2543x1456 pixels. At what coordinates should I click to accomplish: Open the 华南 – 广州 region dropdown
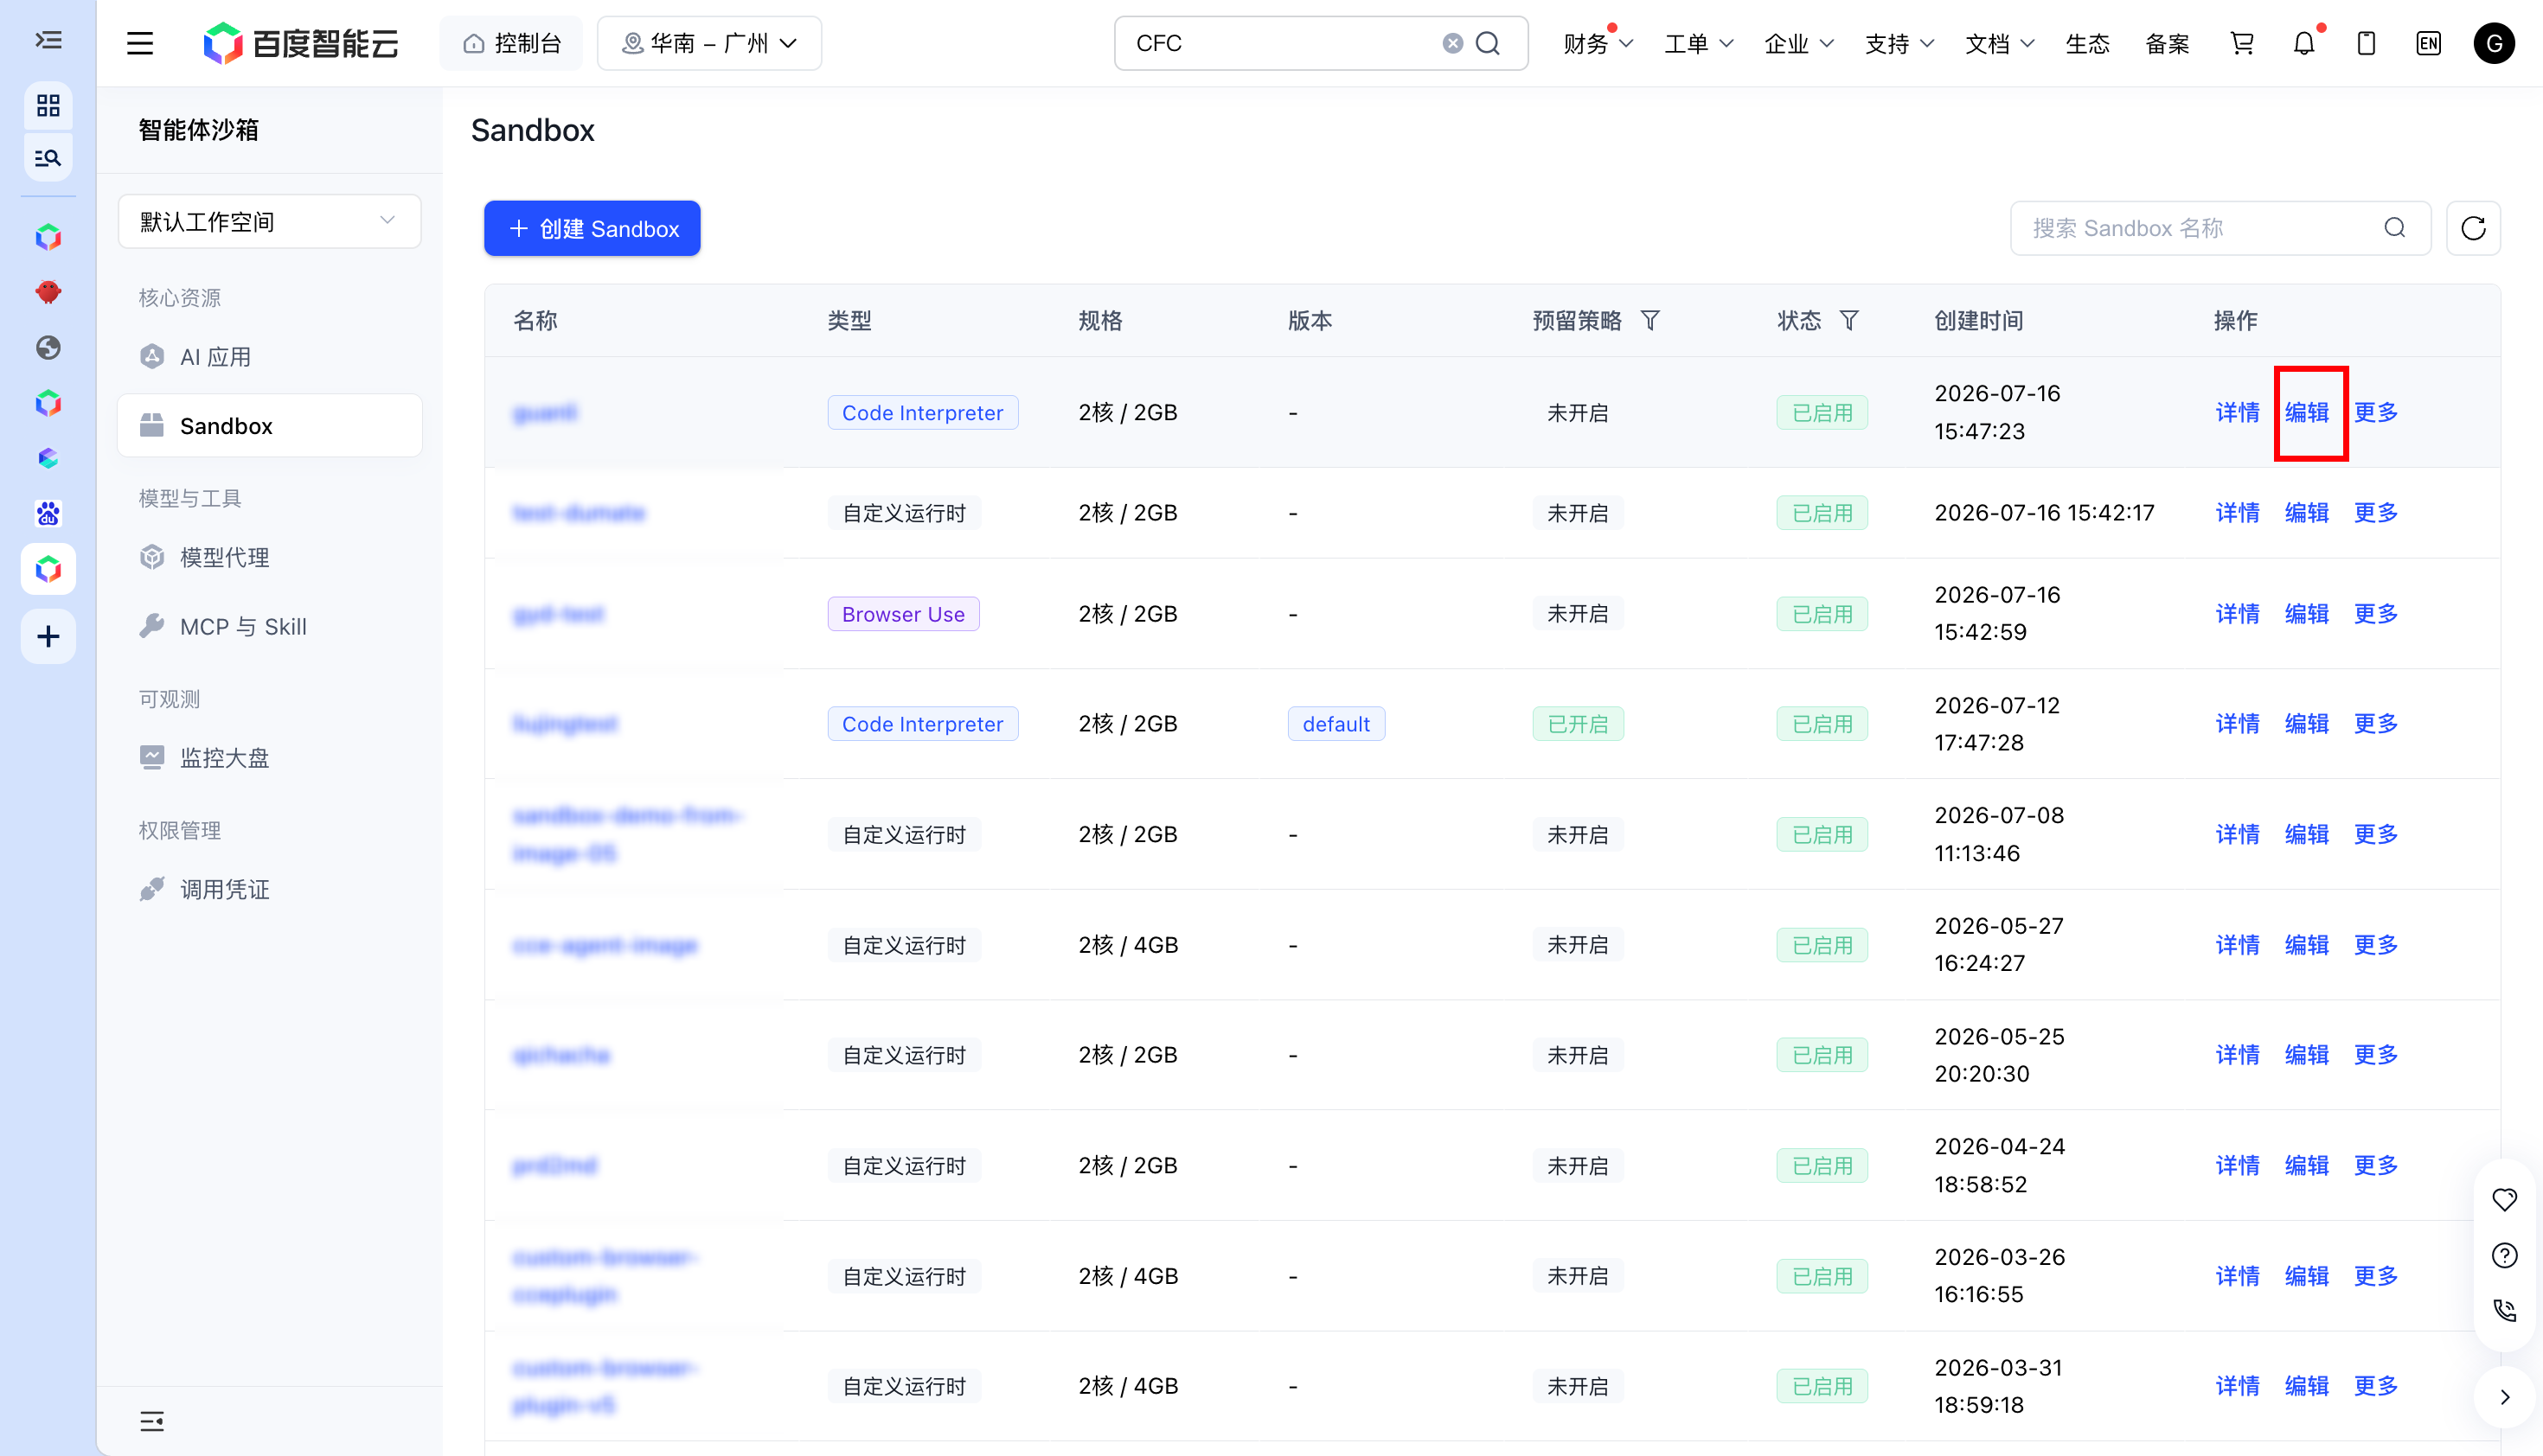709,43
